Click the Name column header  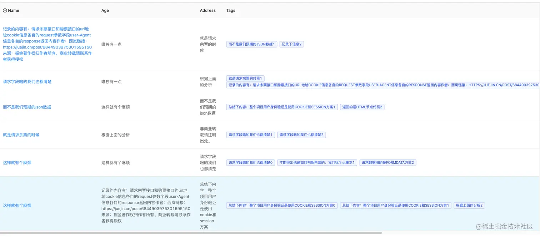tap(14, 10)
